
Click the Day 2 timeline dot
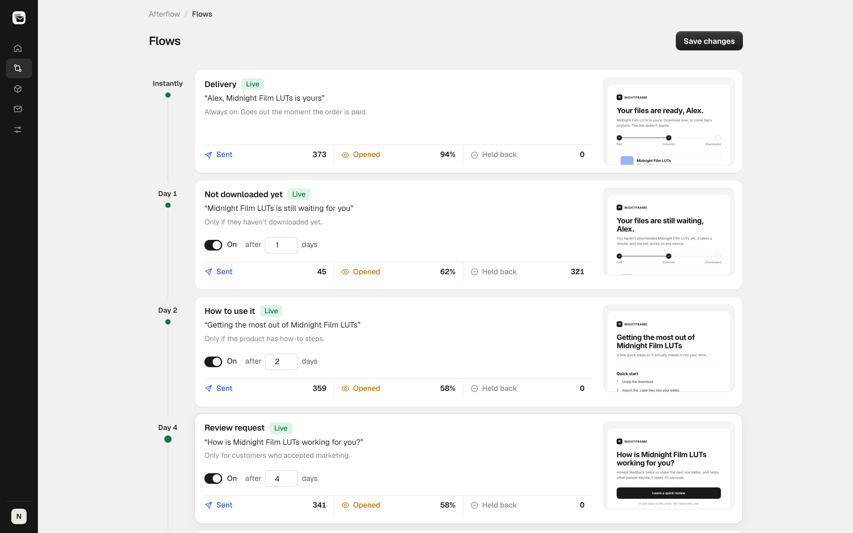point(168,322)
